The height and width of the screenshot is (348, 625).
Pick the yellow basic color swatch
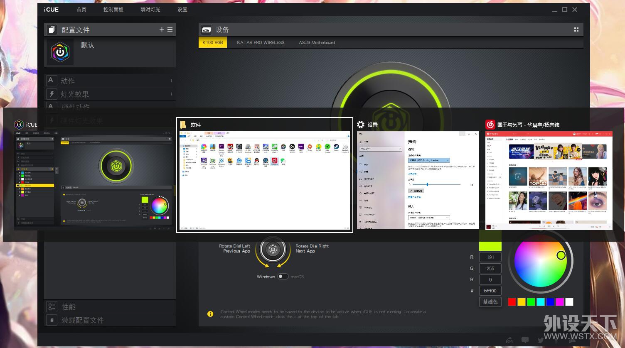point(522,302)
